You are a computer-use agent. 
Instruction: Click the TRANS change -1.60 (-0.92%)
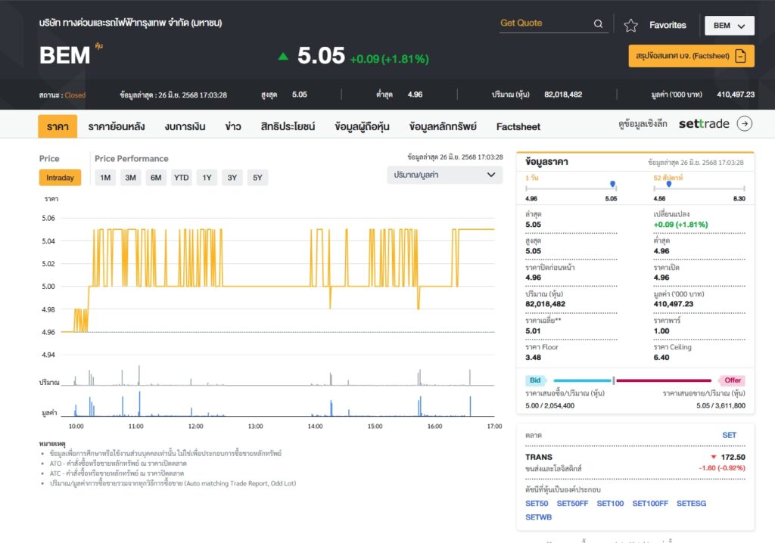[721, 468]
